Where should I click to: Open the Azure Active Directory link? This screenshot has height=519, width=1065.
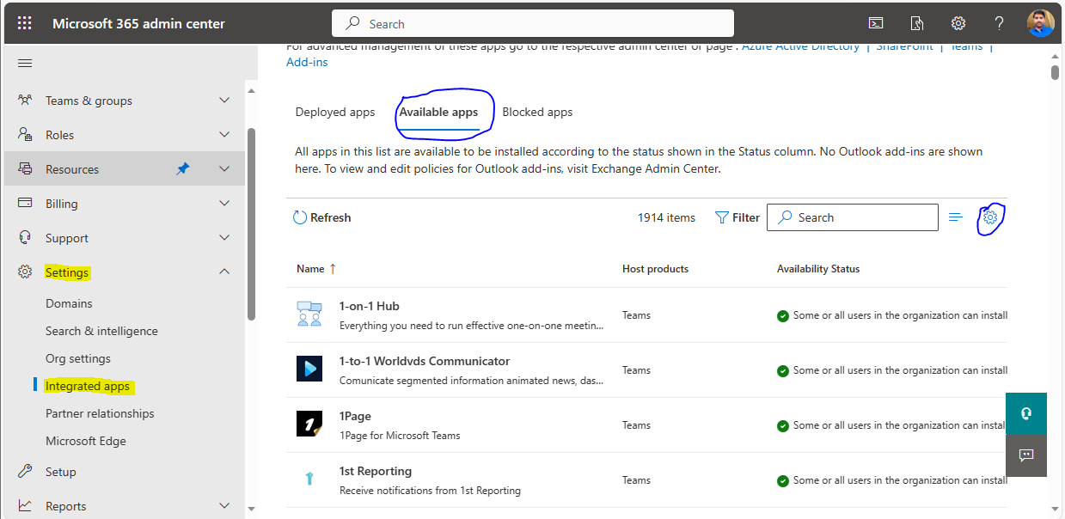click(x=800, y=46)
